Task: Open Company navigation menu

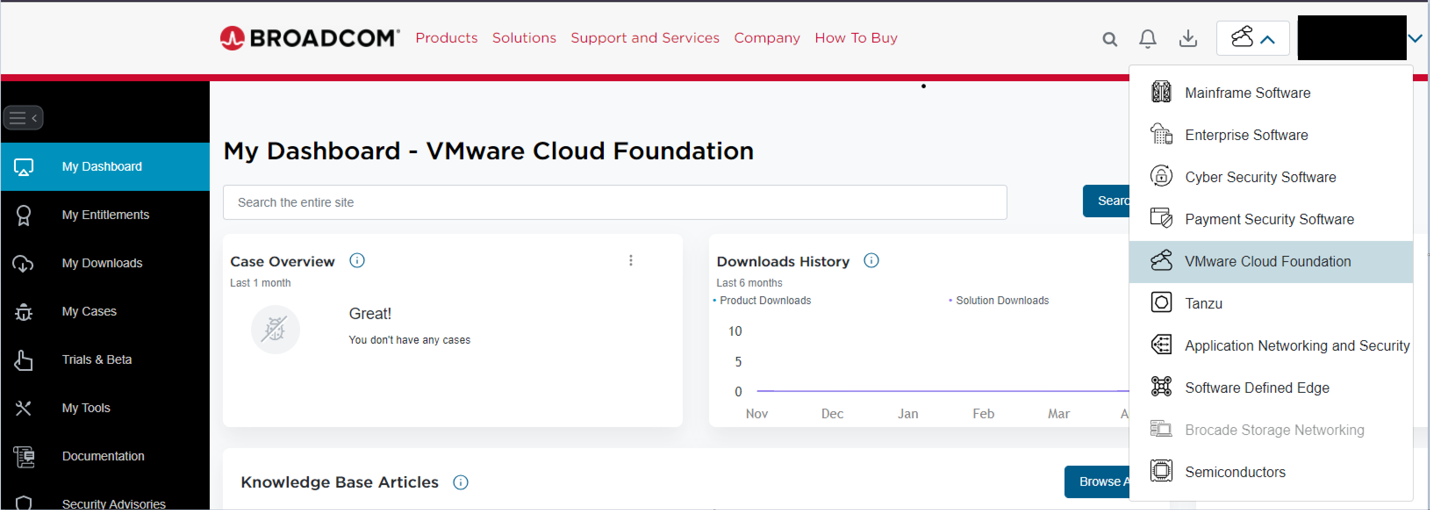Action: [767, 38]
